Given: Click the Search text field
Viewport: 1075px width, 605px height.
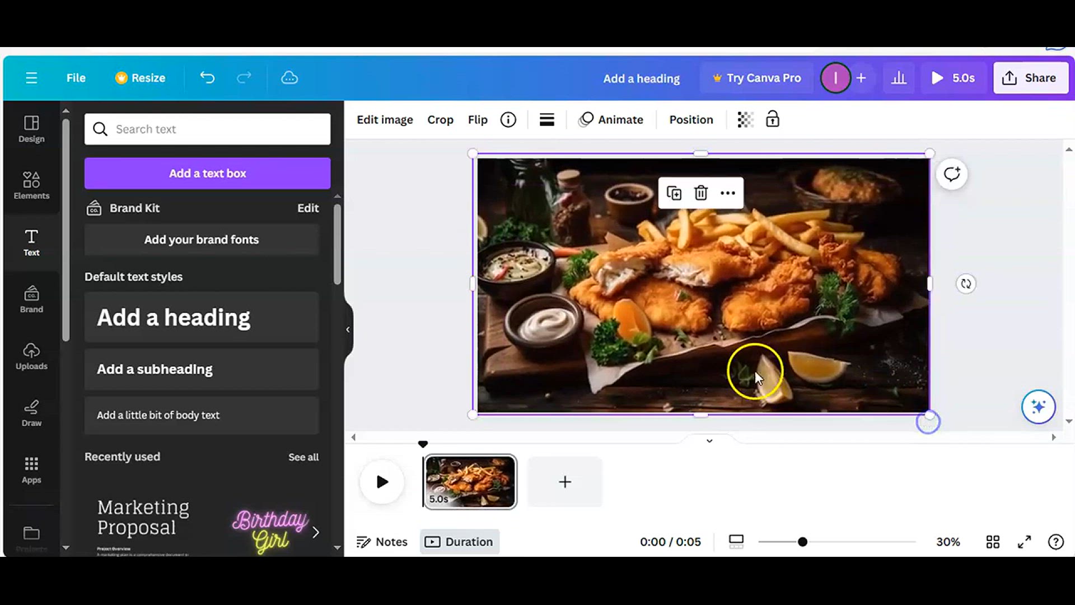Looking at the screenshot, I should (207, 129).
